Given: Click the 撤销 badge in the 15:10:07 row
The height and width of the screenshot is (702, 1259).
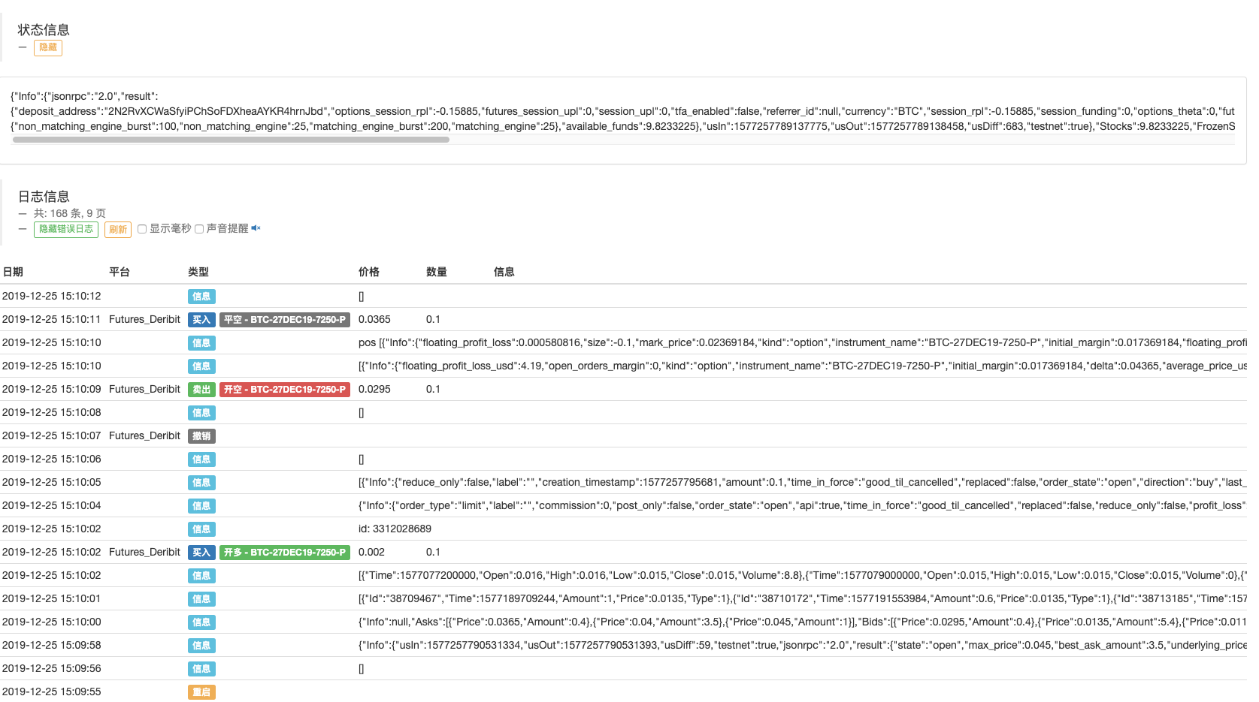Looking at the screenshot, I should [x=201, y=436].
